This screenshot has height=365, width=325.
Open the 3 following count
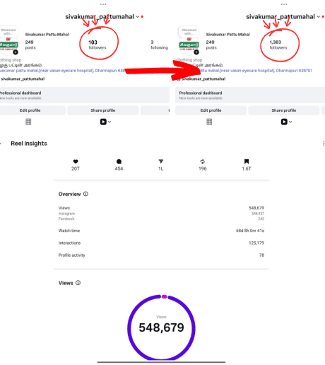coord(159,45)
